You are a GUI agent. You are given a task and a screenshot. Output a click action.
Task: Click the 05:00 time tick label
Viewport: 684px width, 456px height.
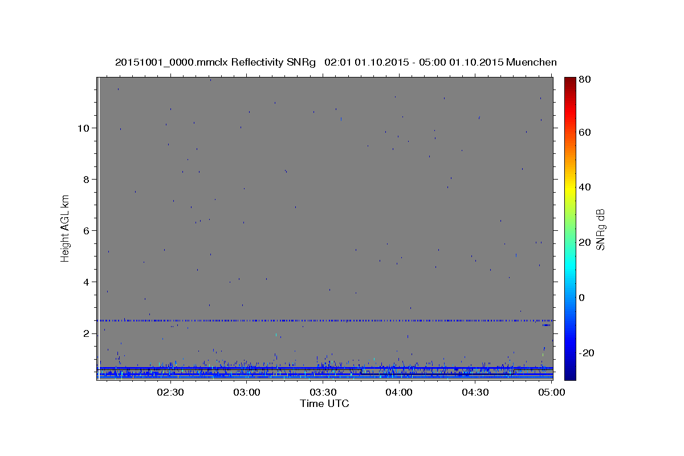551,392
